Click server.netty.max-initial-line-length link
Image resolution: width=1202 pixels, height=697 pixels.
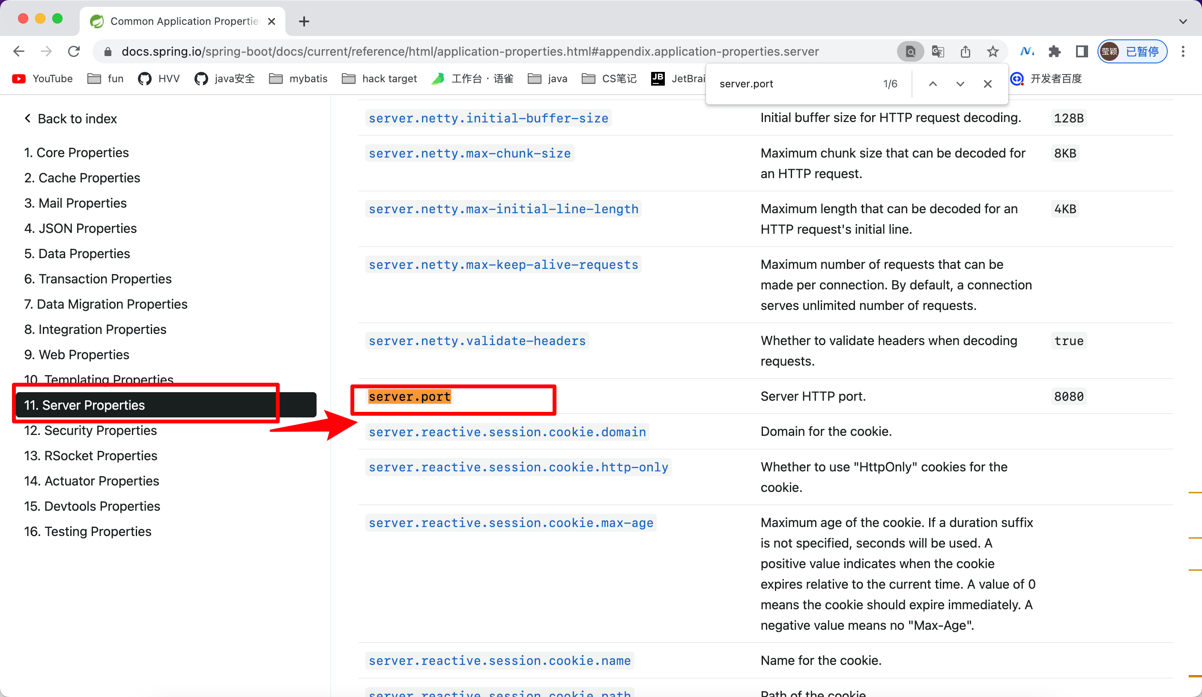click(503, 209)
